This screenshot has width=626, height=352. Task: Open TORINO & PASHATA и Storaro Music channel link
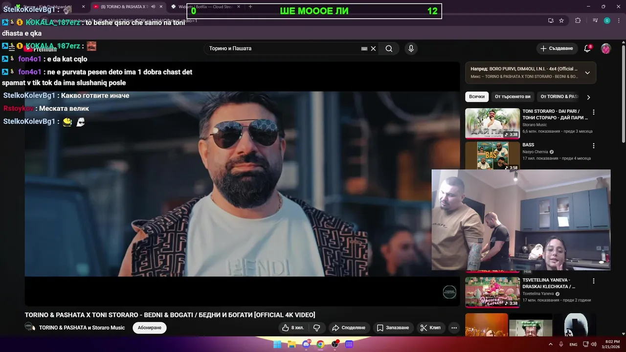[82, 328]
